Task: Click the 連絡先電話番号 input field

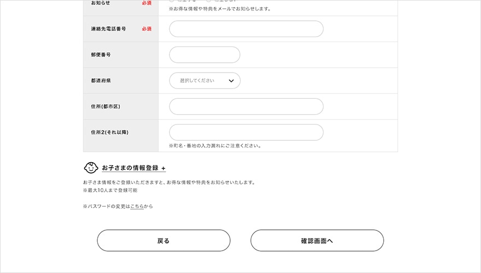Action: point(246,29)
